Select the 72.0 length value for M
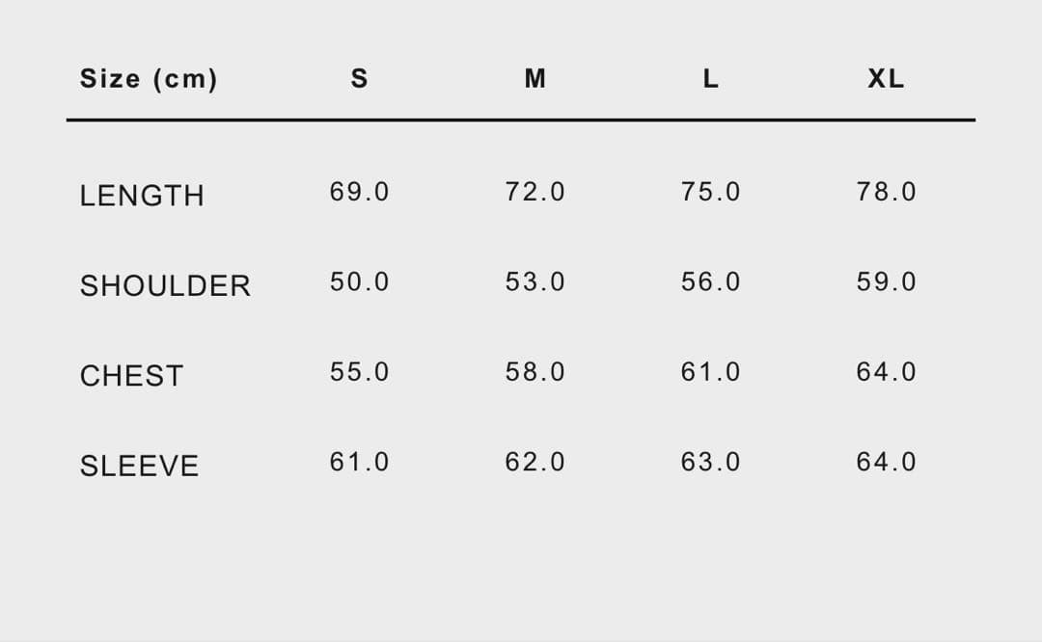The height and width of the screenshot is (642, 1042). coord(535,192)
